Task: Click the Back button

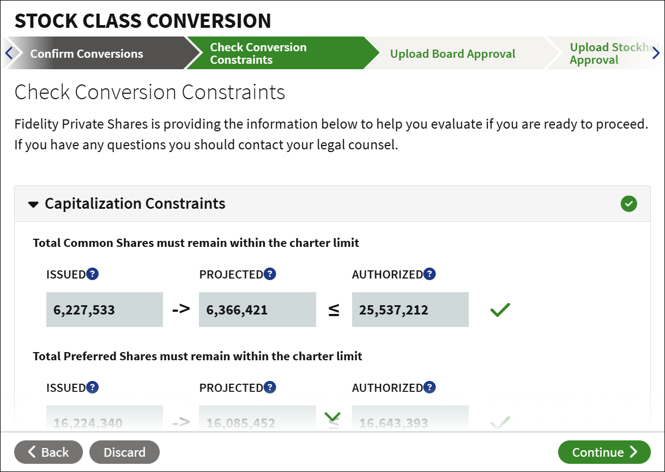Action: [49, 452]
